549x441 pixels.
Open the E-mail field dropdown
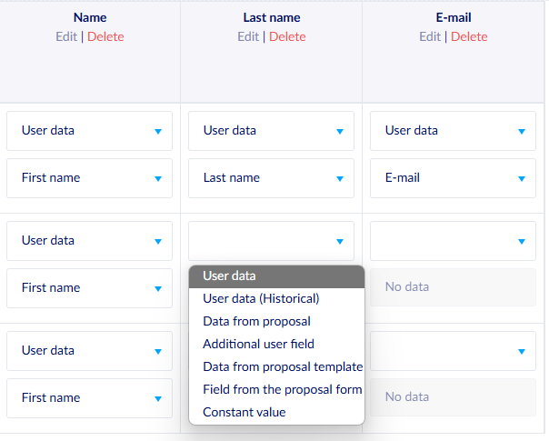pos(453,178)
